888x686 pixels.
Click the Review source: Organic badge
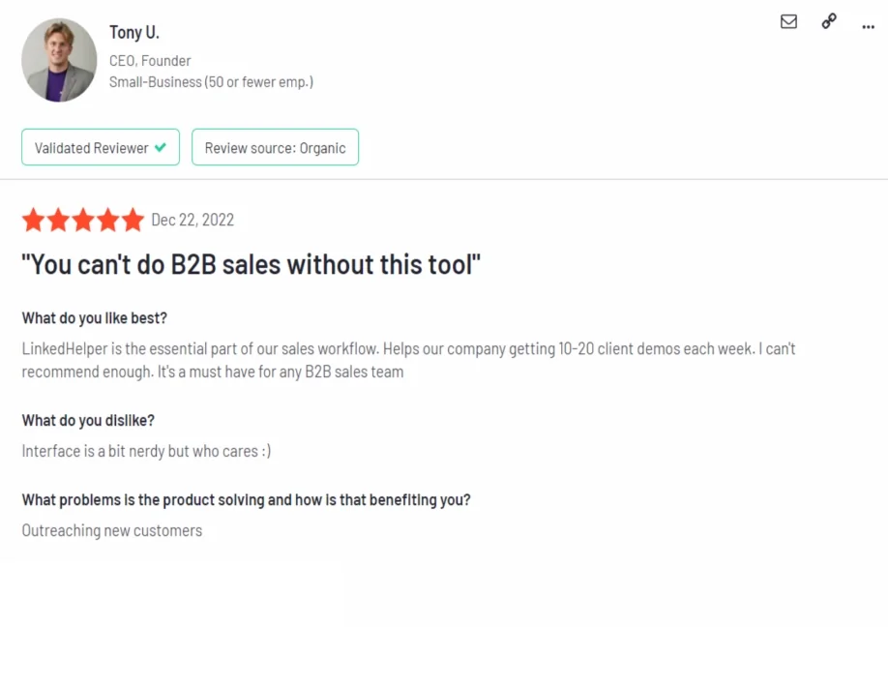[275, 148]
